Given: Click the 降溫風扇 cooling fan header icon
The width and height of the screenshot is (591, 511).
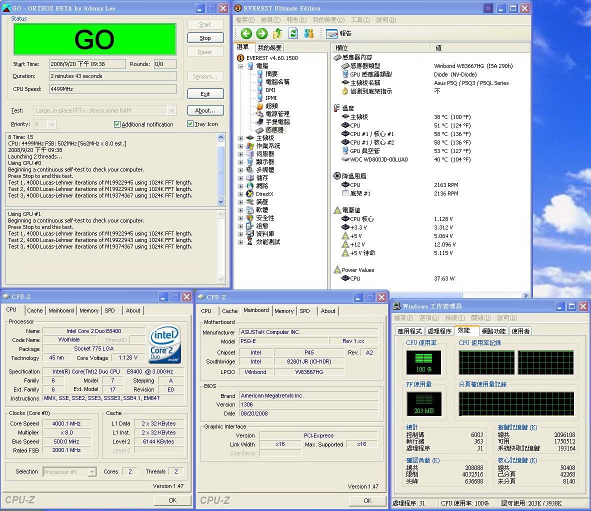Looking at the screenshot, I should point(337,176).
